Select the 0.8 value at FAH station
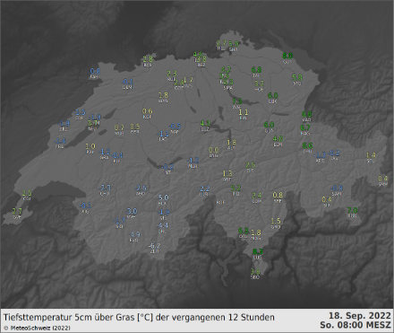Image resolution: width=394 pixels, height=333 pixels. pos(95,71)
